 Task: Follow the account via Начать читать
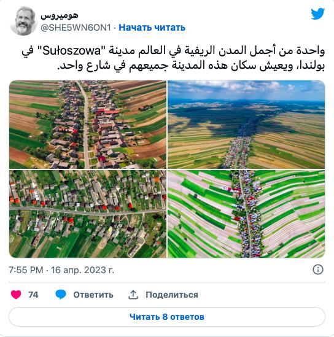pyautogui.click(x=152, y=28)
